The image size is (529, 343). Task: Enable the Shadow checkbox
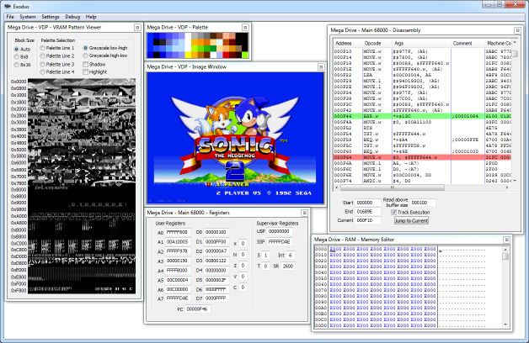tap(94, 64)
